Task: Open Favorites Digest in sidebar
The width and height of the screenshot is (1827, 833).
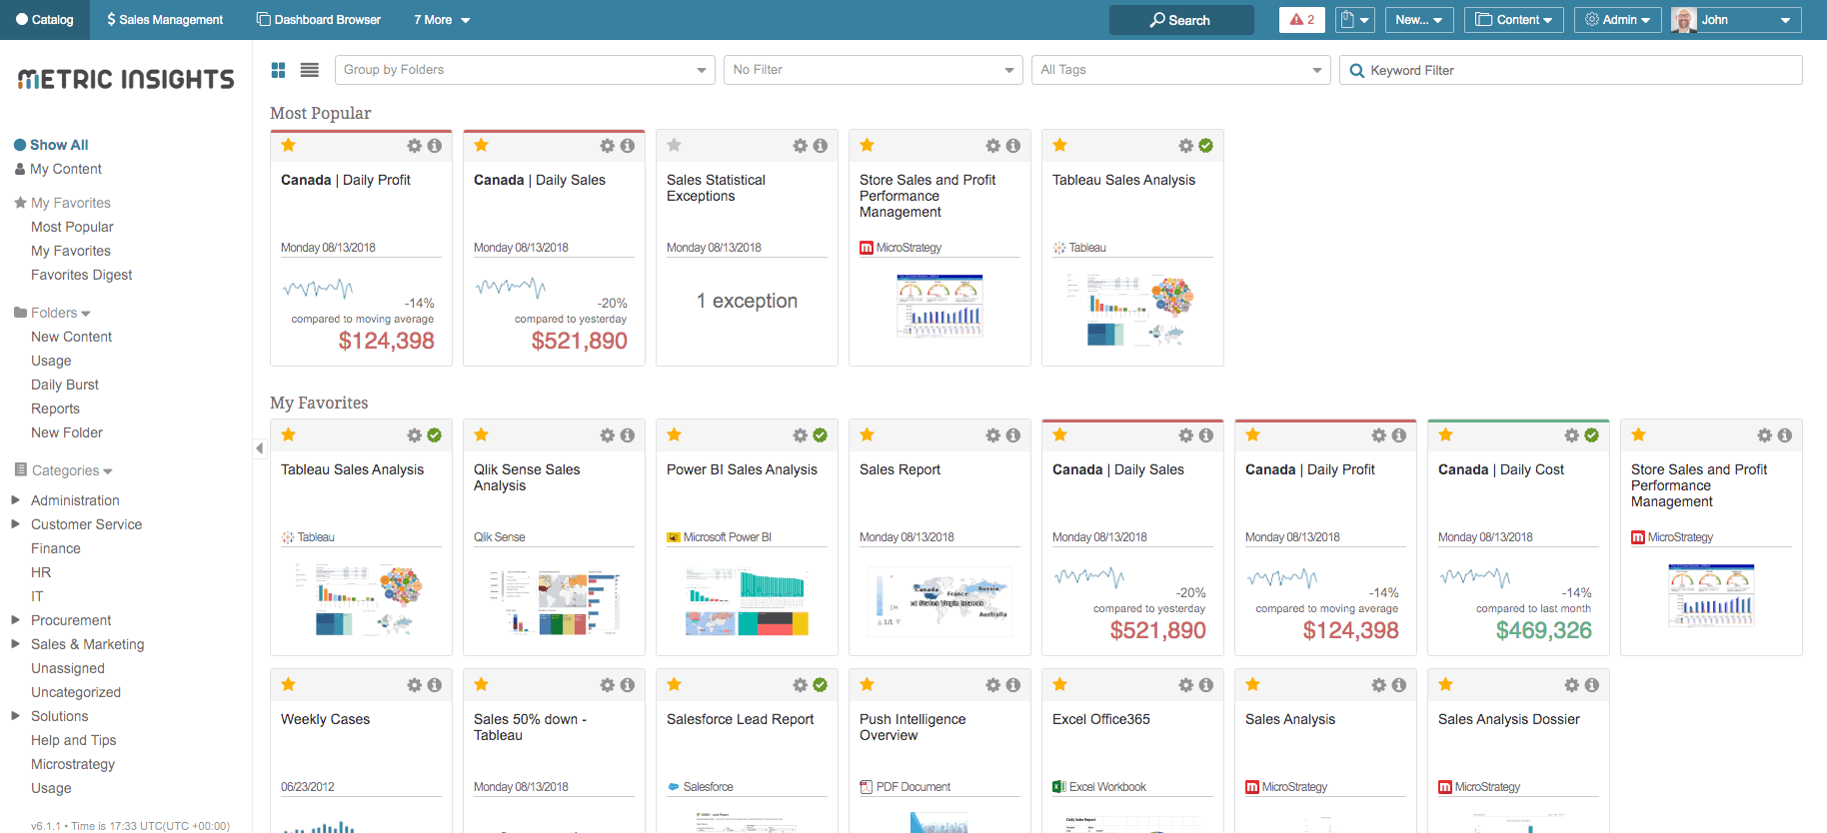Action: click(x=81, y=275)
